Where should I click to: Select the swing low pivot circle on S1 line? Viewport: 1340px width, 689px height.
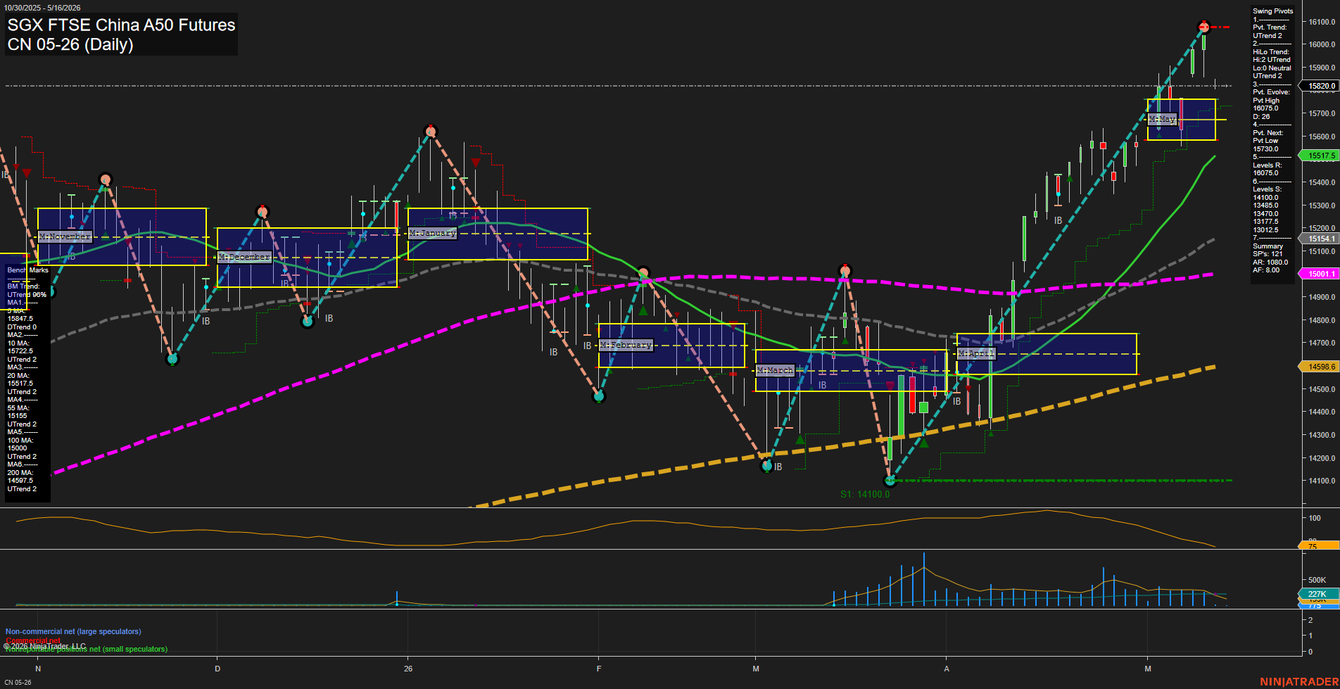pos(890,481)
